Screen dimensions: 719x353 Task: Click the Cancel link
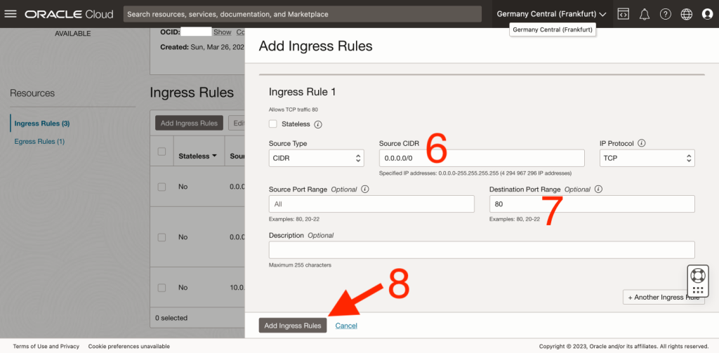(346, 326)
